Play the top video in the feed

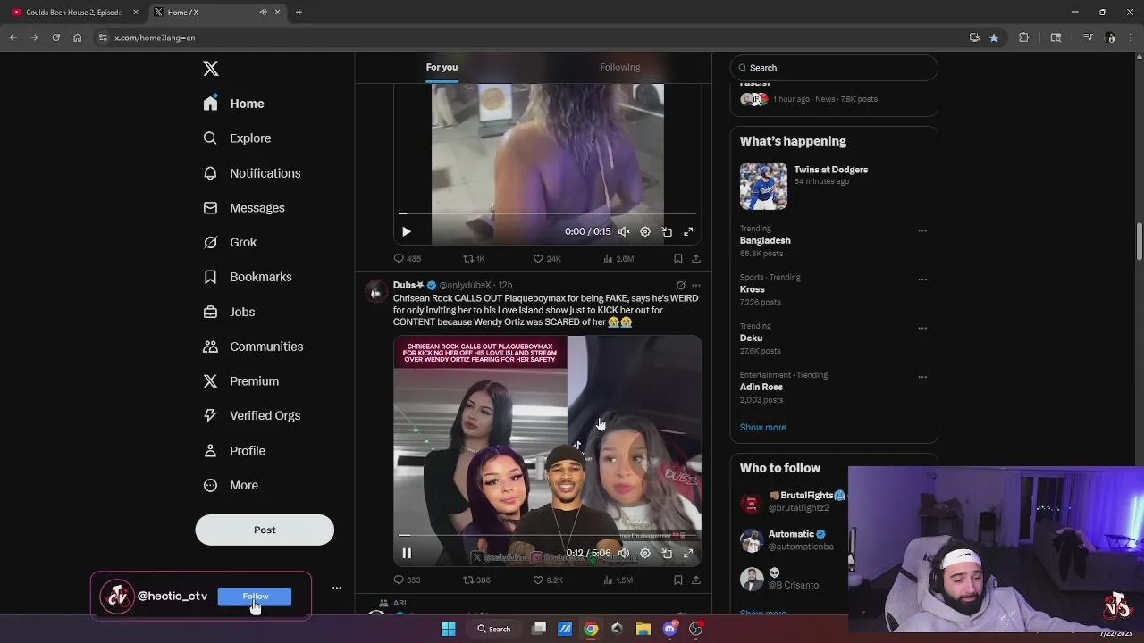click(x=407, y=232)
